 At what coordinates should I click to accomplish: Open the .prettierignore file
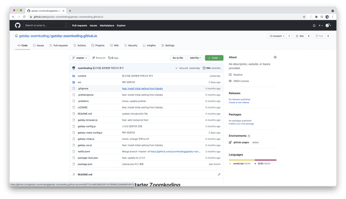86,95
